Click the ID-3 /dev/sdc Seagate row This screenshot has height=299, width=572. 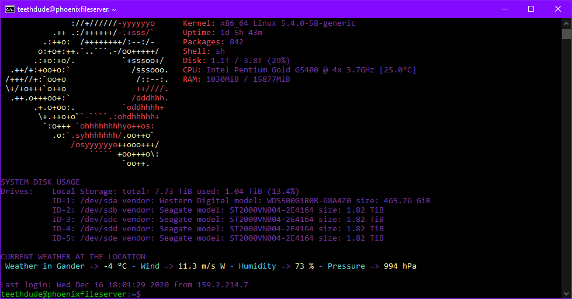pos(218,220)
